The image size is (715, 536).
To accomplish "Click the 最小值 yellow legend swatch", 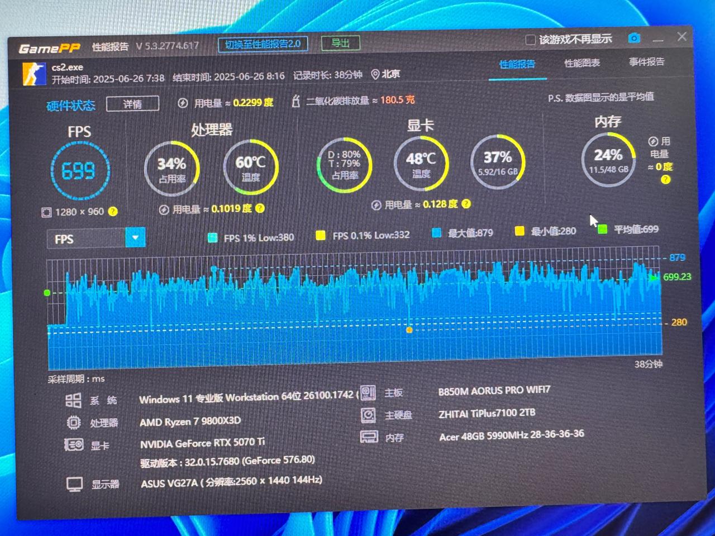I will pyautogui.click(x=519, y=231).
